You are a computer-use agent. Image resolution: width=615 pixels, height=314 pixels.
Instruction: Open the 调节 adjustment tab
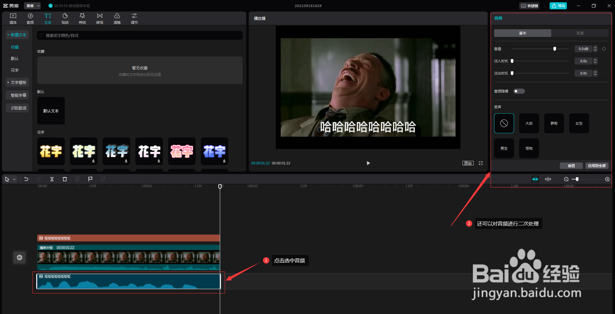click(134, 19)
